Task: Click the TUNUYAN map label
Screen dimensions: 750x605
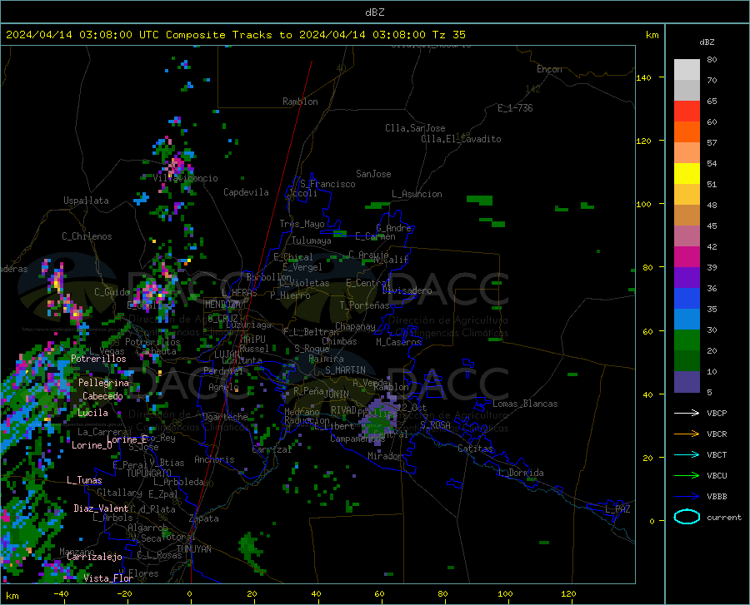Action: [x=193, y=549]
